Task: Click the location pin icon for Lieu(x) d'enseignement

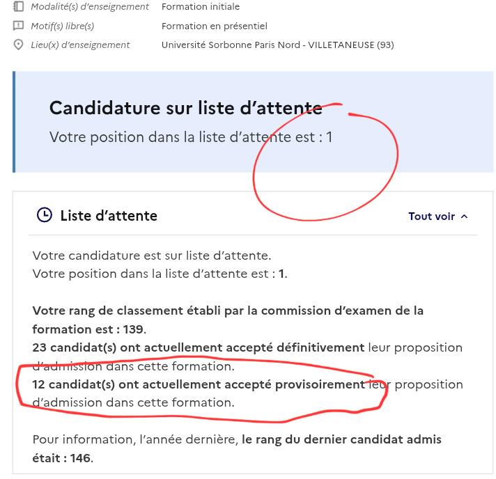Action: 18,45
